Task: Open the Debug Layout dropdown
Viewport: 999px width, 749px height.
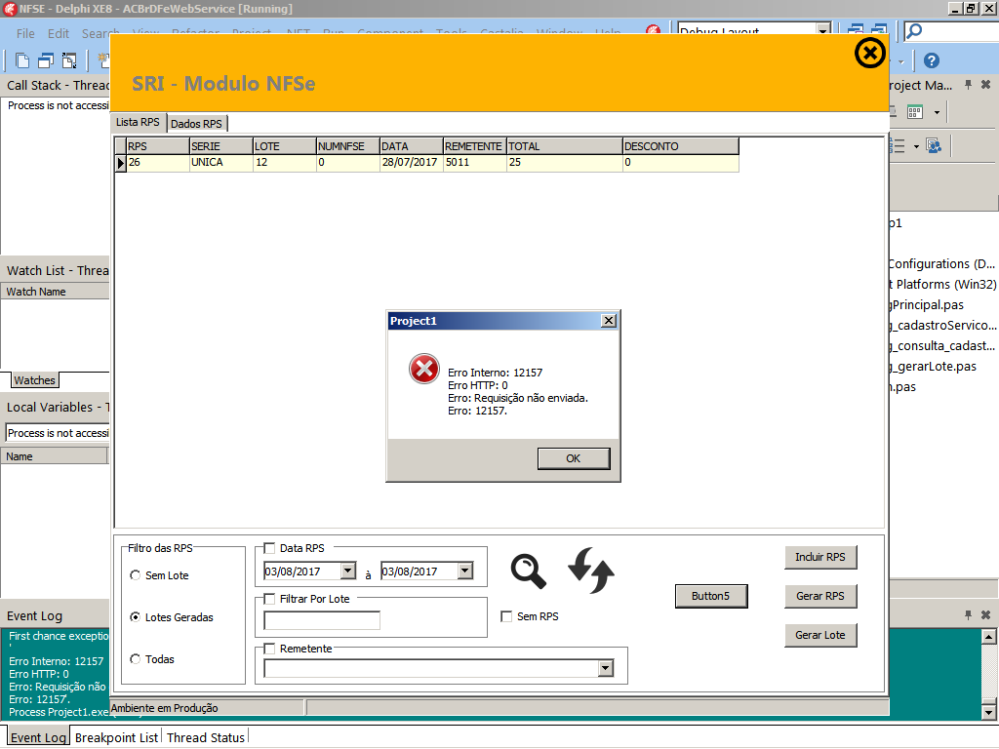Action: coord(823,30)
